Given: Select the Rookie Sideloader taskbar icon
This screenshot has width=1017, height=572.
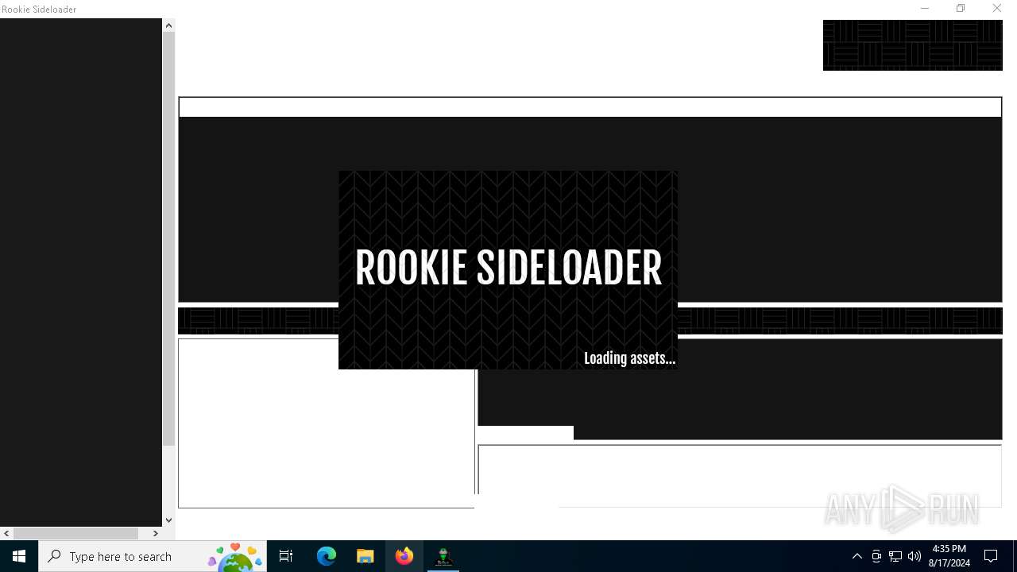Looking at the screenshot, I should [443, 556].
